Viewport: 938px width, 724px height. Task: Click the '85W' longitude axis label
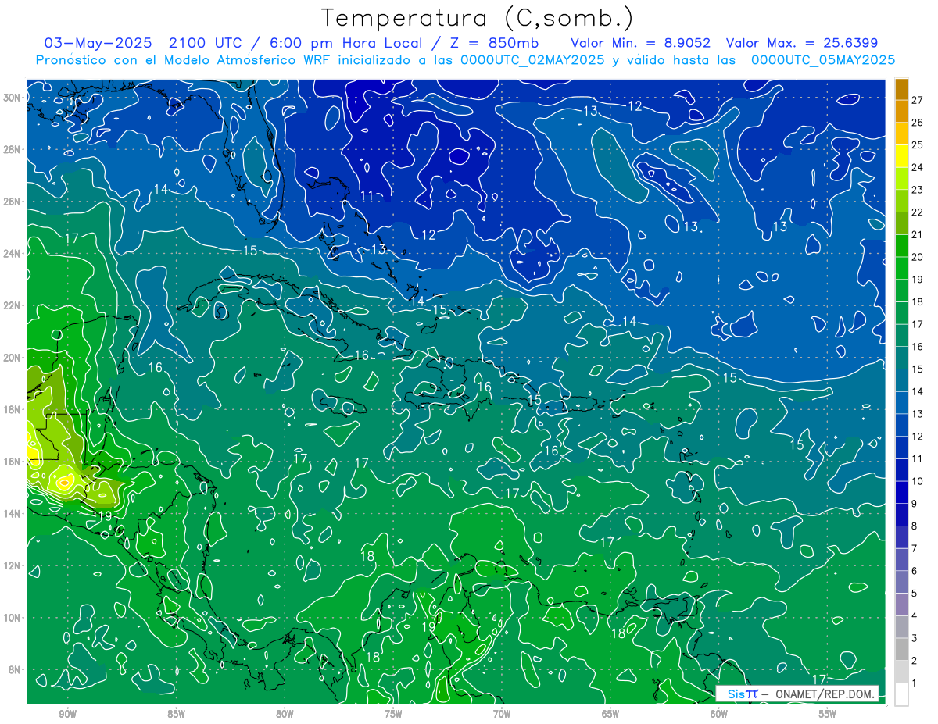pyautogui.click(x=176, y=714)
